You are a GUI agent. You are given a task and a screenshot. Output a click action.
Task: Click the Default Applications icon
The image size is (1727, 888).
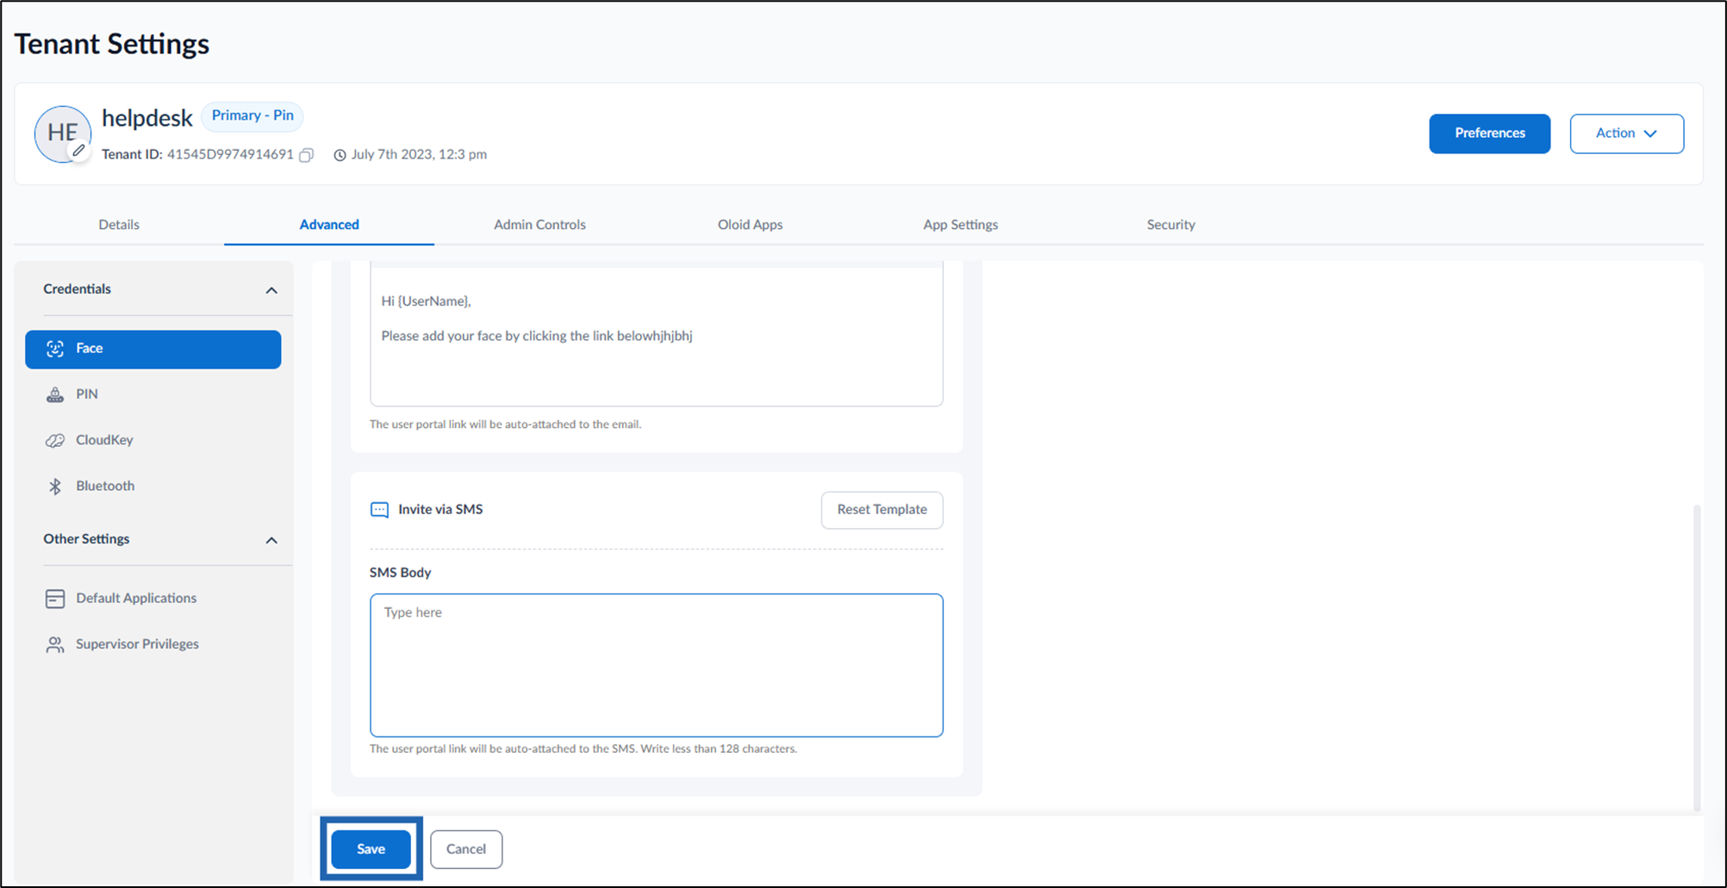point(55,599)
